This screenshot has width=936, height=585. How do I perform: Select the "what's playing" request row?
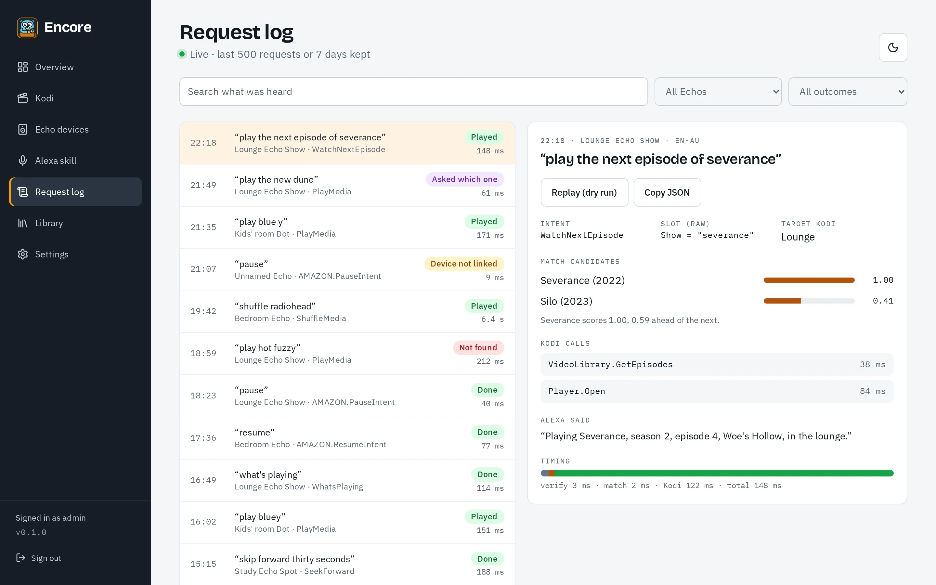click(x=347, y=480)
